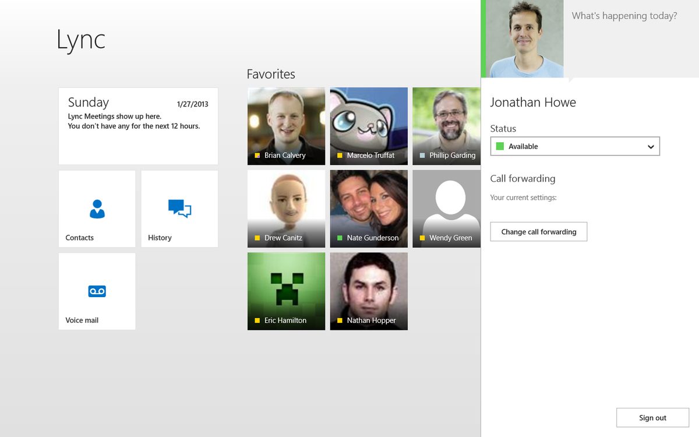699x437 pixels.
Task: Click the "What's happening today?" note field
Action: click(631, 38)
